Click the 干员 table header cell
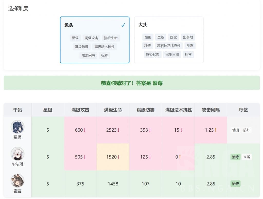The height and width of the screenshot is (199, 263). [17, 110]
